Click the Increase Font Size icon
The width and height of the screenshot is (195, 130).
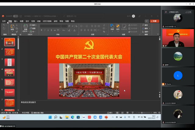(69, 26)
